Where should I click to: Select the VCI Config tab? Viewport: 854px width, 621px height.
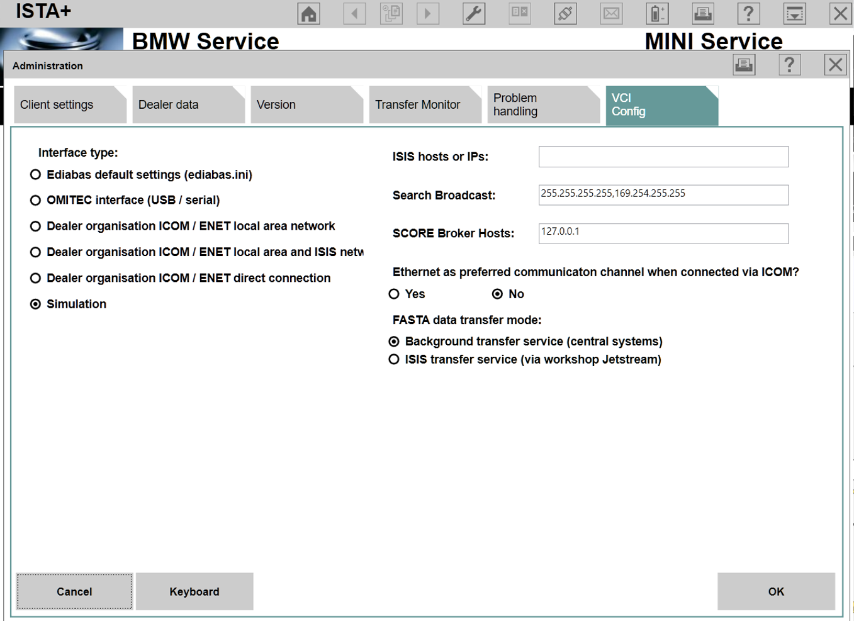661,105
